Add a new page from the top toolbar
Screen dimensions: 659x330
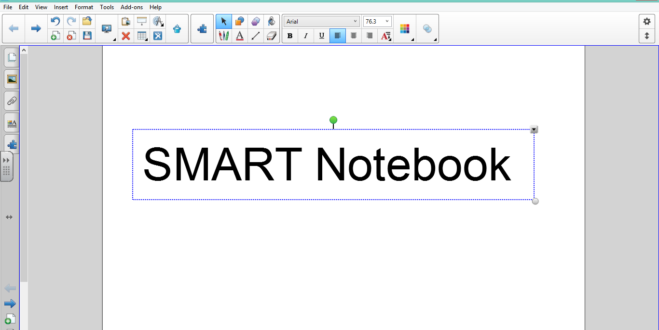(x=55, y=36)
